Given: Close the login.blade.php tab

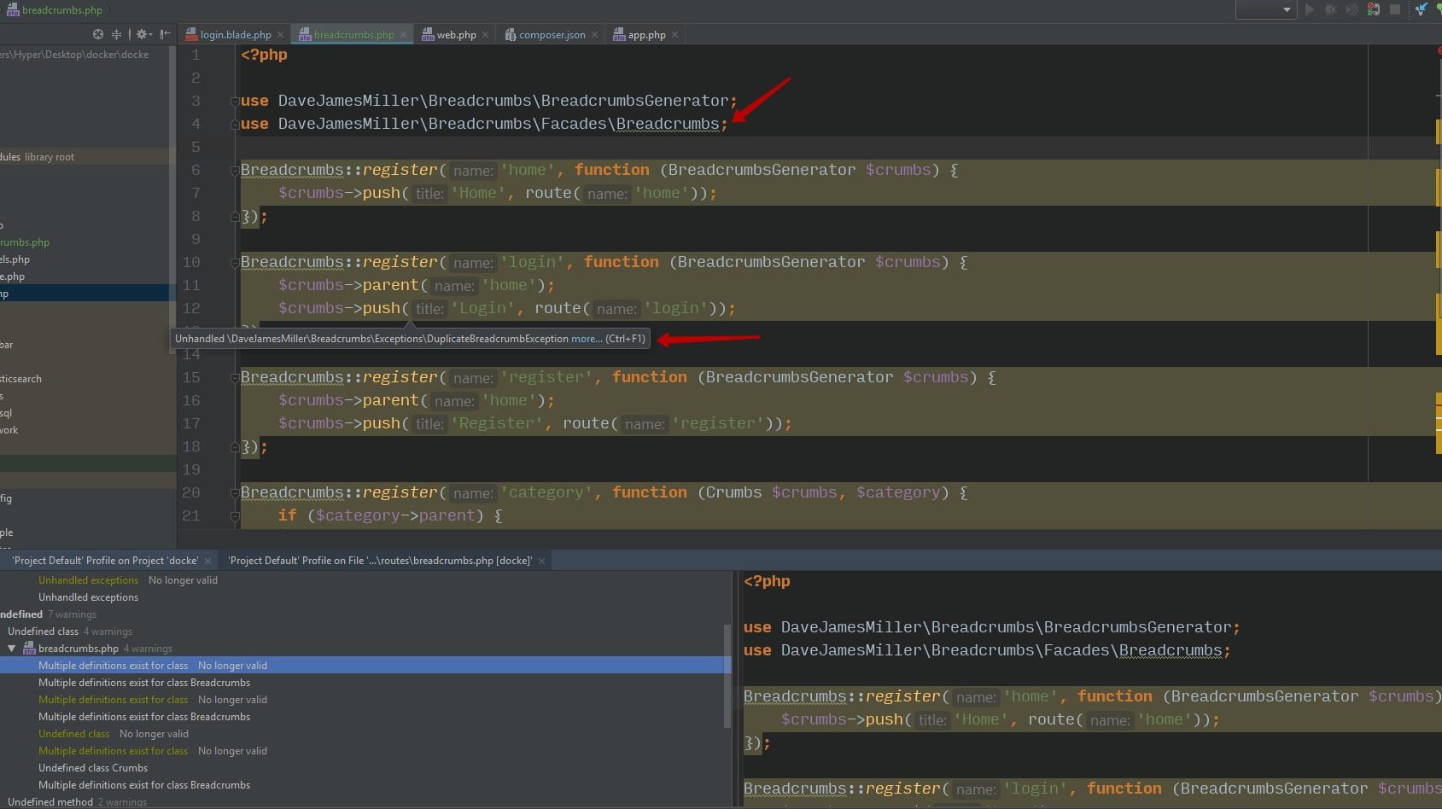Looking at the screenshot, I should (x=280, y=35).
